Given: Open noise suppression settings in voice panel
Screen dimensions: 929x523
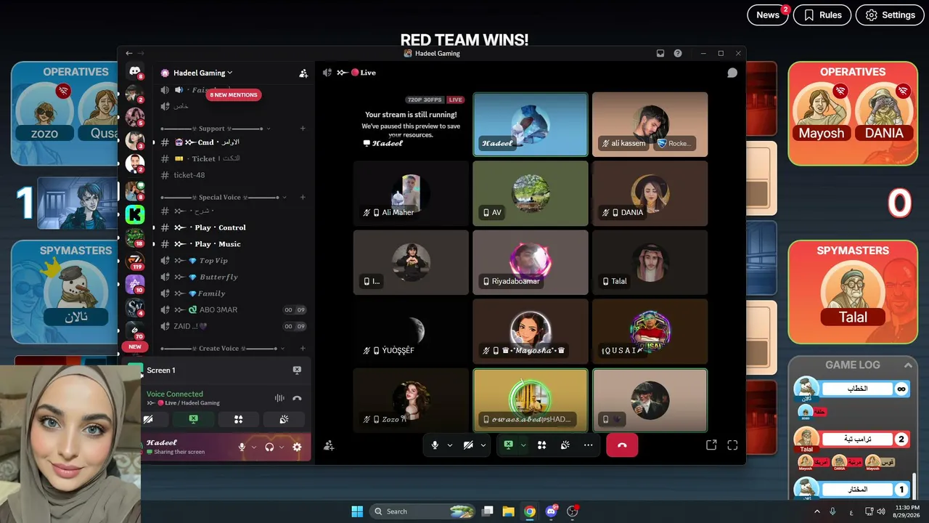Looking at the screenshot, I should [x=279, y=398].
